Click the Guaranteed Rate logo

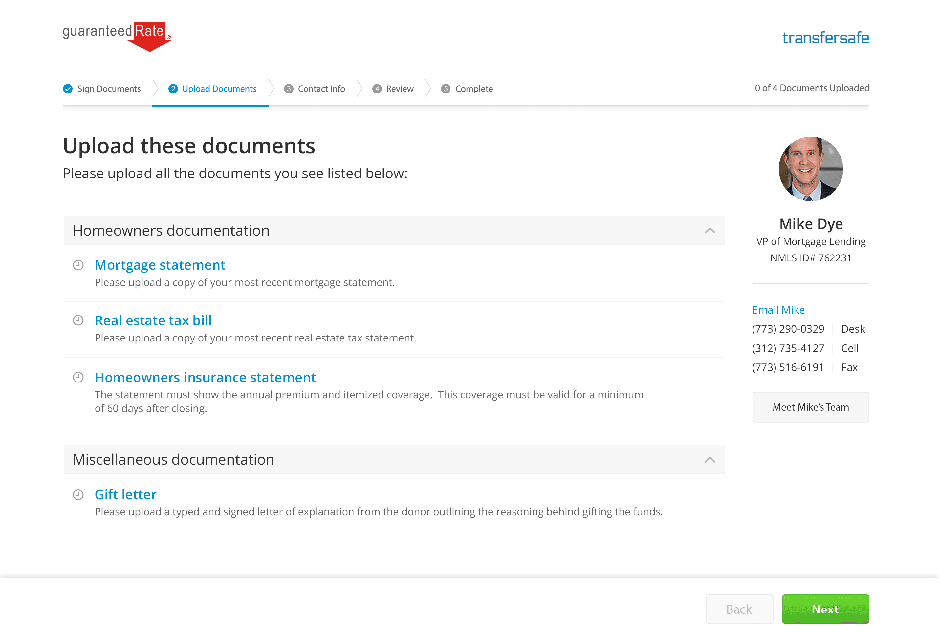coord(117,37)
